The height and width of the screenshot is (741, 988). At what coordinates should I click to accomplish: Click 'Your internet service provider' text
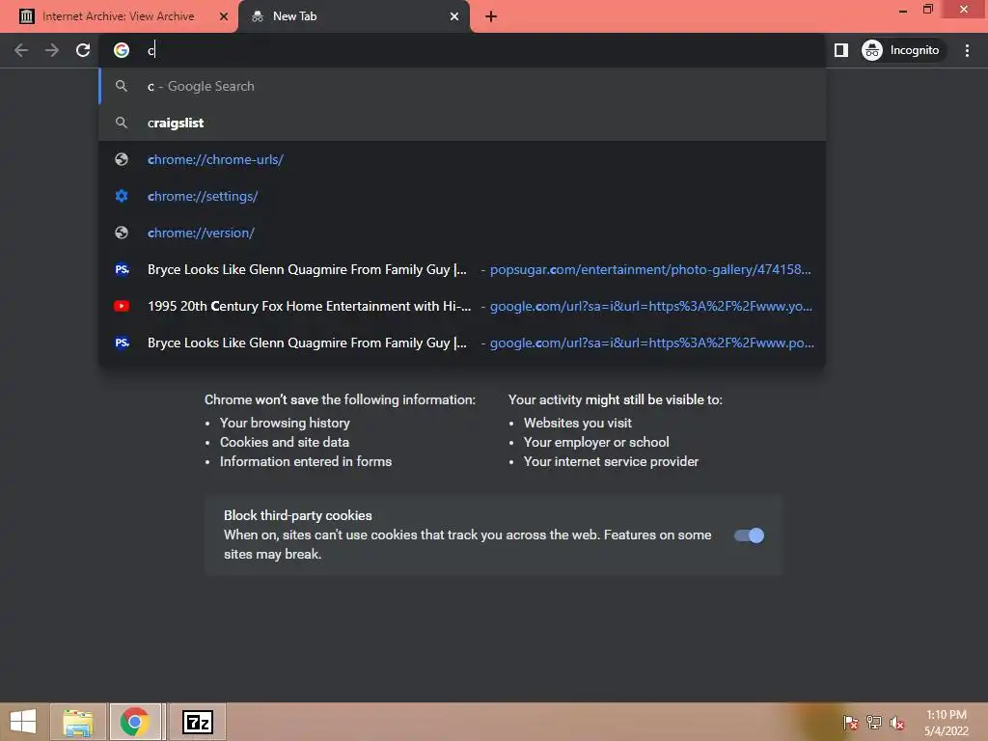point(611,462)
